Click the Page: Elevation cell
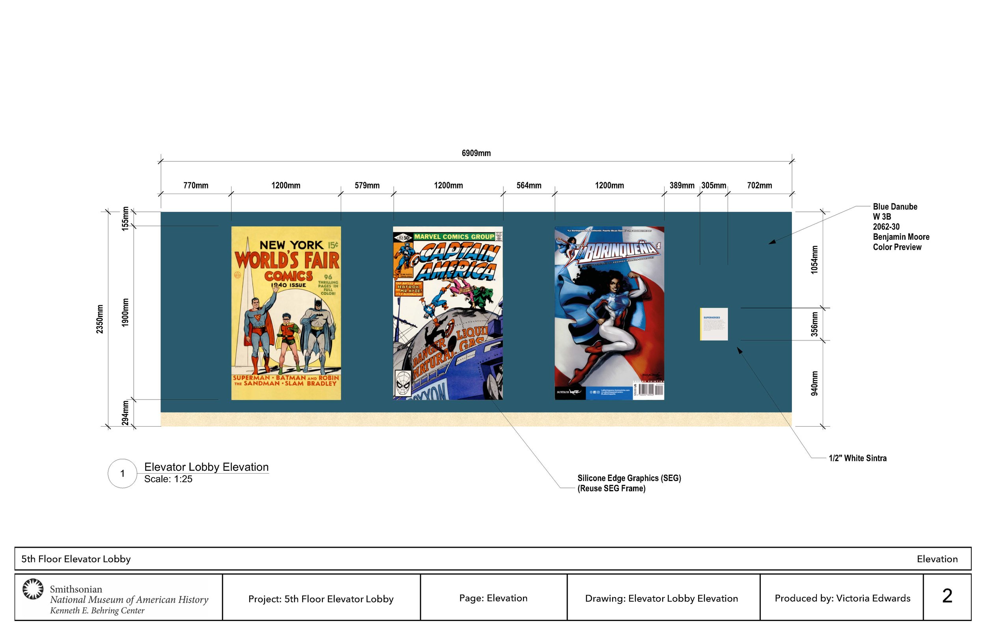This screenshot has width=986, height=638. point(493,597)
